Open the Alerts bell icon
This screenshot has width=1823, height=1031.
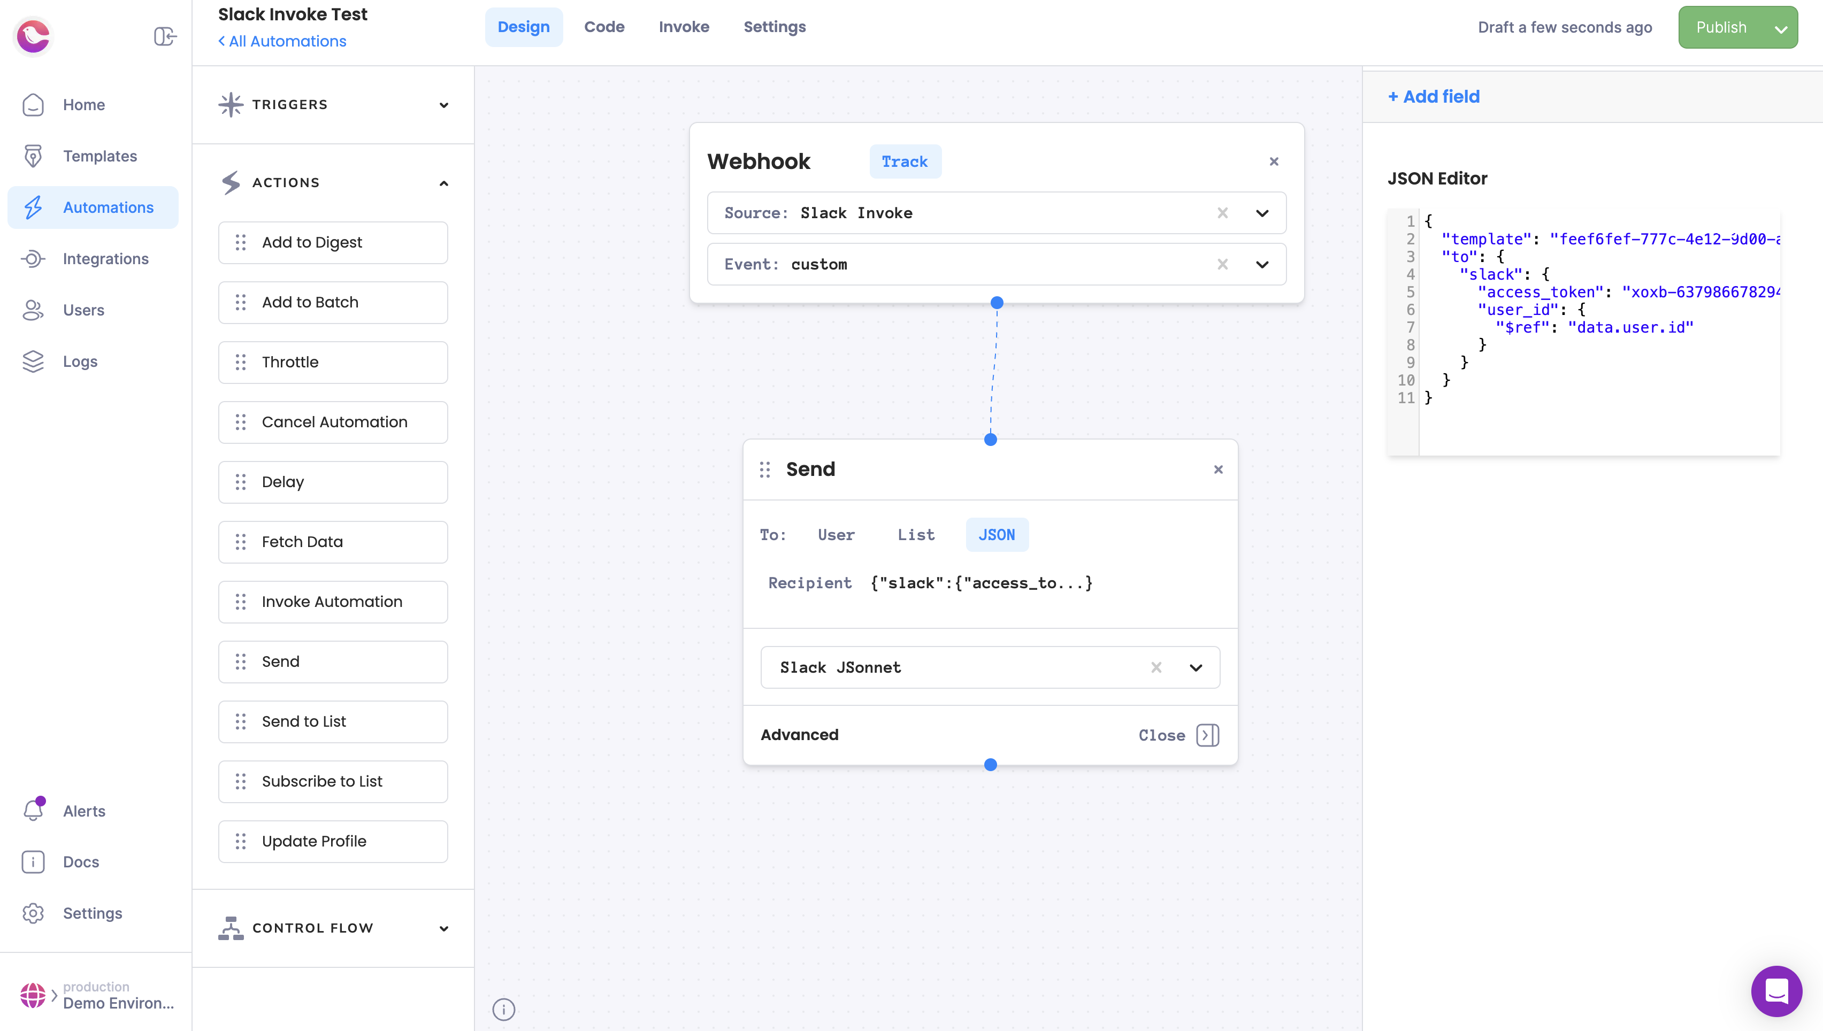[33, 810]
